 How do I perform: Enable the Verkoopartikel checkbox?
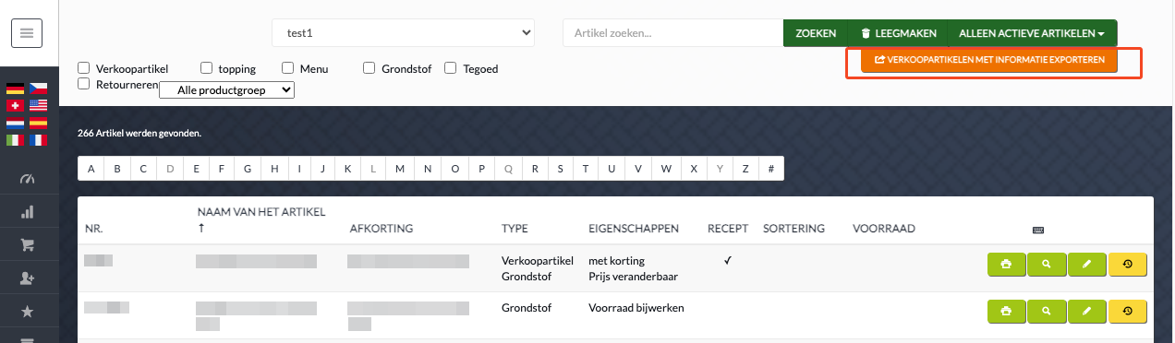84,67
